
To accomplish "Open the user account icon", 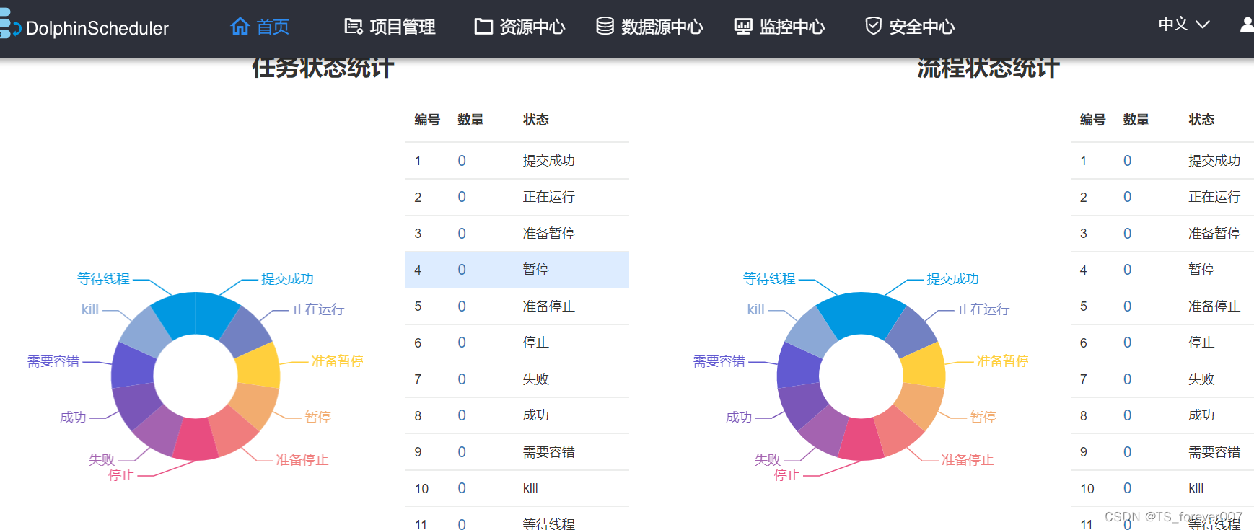I will [x=1247, y=25].
